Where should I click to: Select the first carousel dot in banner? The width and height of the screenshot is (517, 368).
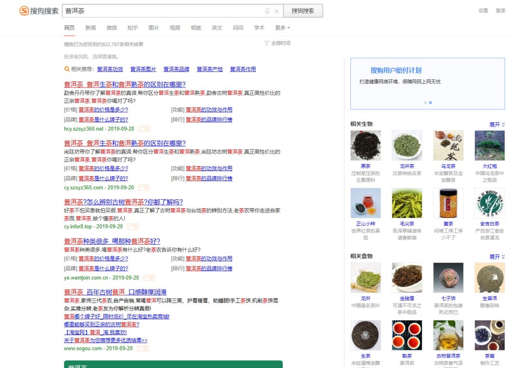pyautogui.click(x=425, y=102)
